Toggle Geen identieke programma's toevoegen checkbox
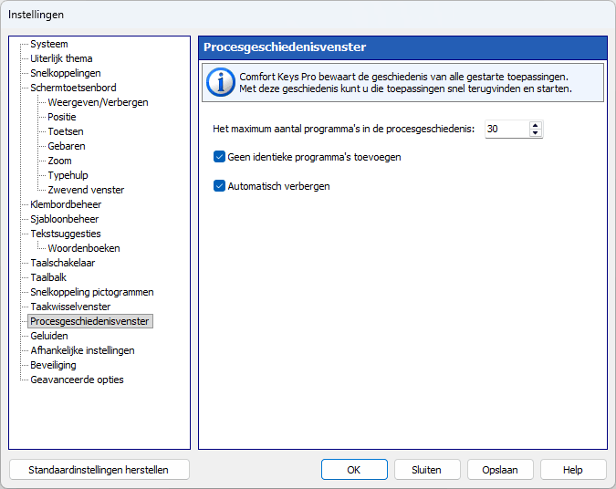This screenshot has width=616, height=489. (219, 157)
